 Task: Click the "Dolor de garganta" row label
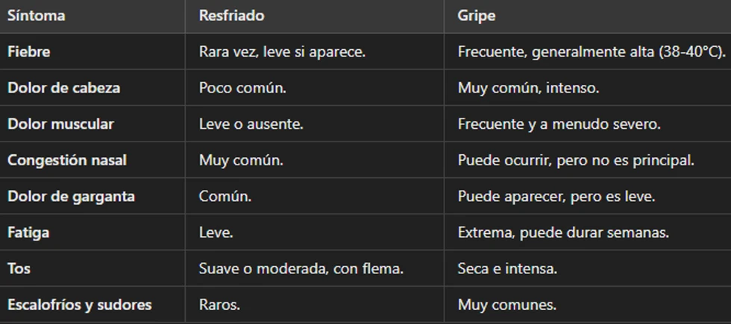tap(71, 197)
